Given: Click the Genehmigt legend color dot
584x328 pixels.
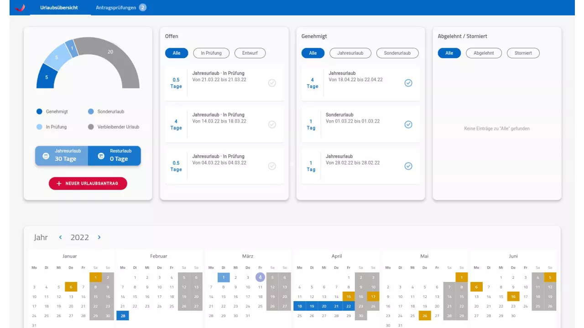Looking at the screenshot, I should coord(39,111).
